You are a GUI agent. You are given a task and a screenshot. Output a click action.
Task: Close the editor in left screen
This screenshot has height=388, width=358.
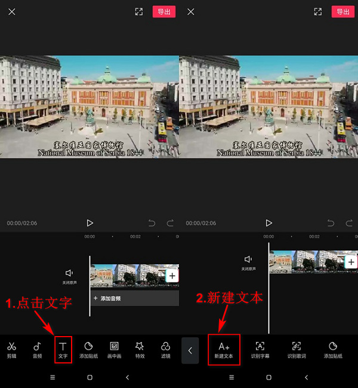pyautogui.click(x=12, y=11)
